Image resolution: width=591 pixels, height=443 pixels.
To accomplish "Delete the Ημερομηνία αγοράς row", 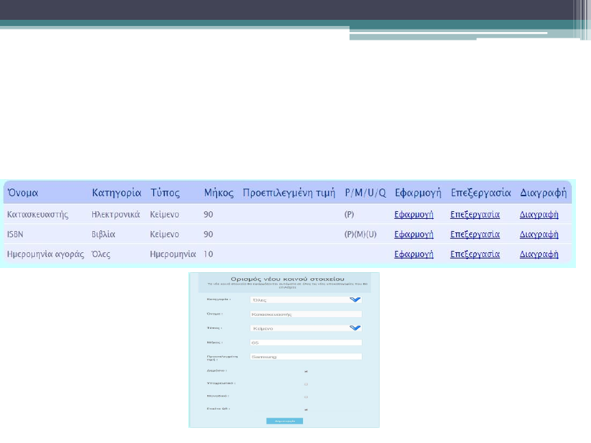I will (x=539, y=254).
